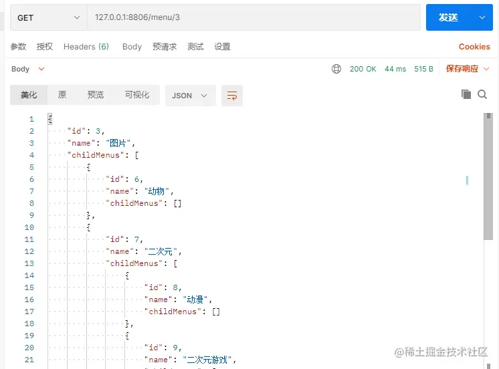Screen dimensions: 499x369
Task: Click the response vertical scrollbar thumb
Action: (x=488, y=176)
